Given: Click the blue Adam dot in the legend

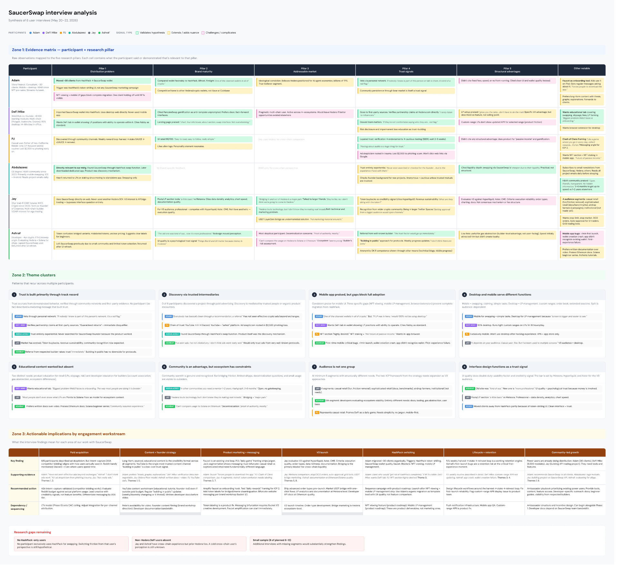Looking at the screenshot, I should coord(31,33).
